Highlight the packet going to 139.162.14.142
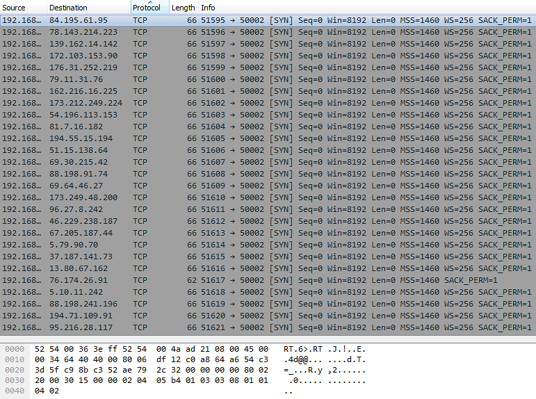 click(x=83, y=44)
